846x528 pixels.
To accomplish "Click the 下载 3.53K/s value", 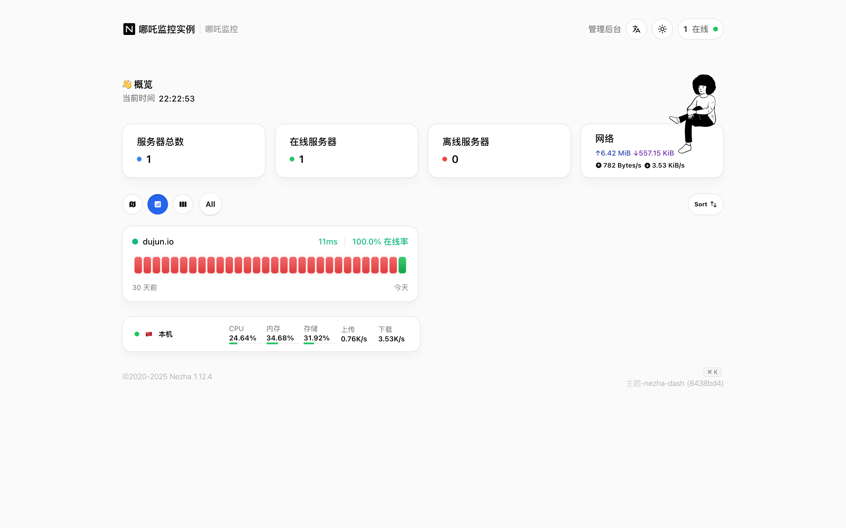I will (391, 339).
